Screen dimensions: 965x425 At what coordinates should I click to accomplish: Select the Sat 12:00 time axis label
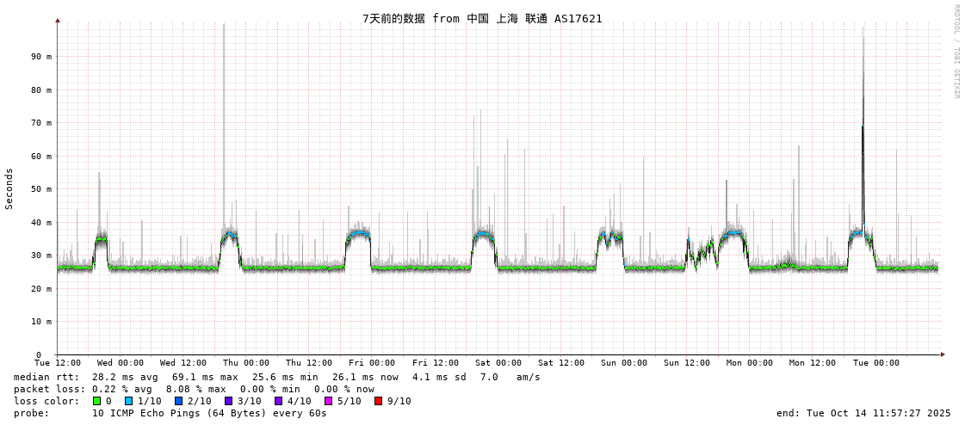click(560, 363)
